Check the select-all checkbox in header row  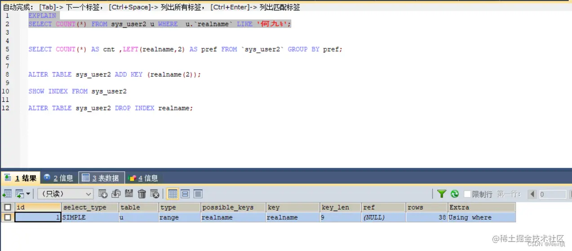tap(7, 207)
